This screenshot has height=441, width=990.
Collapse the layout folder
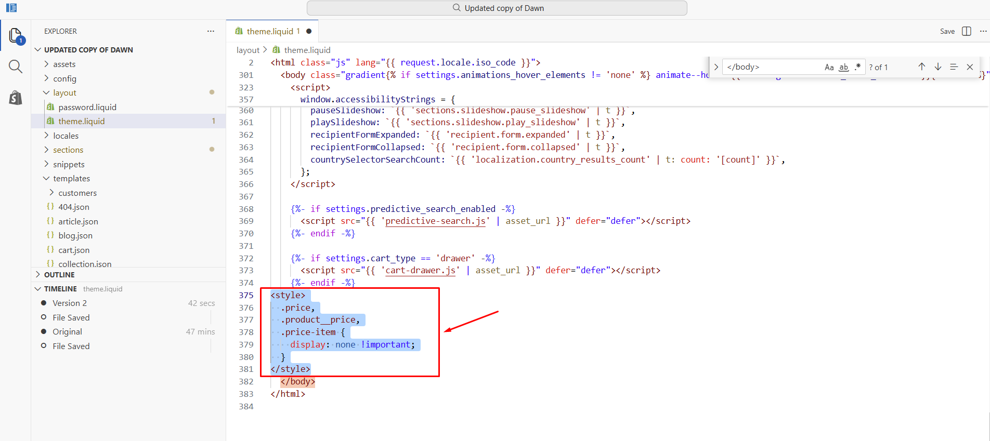(x=64, y=92)
